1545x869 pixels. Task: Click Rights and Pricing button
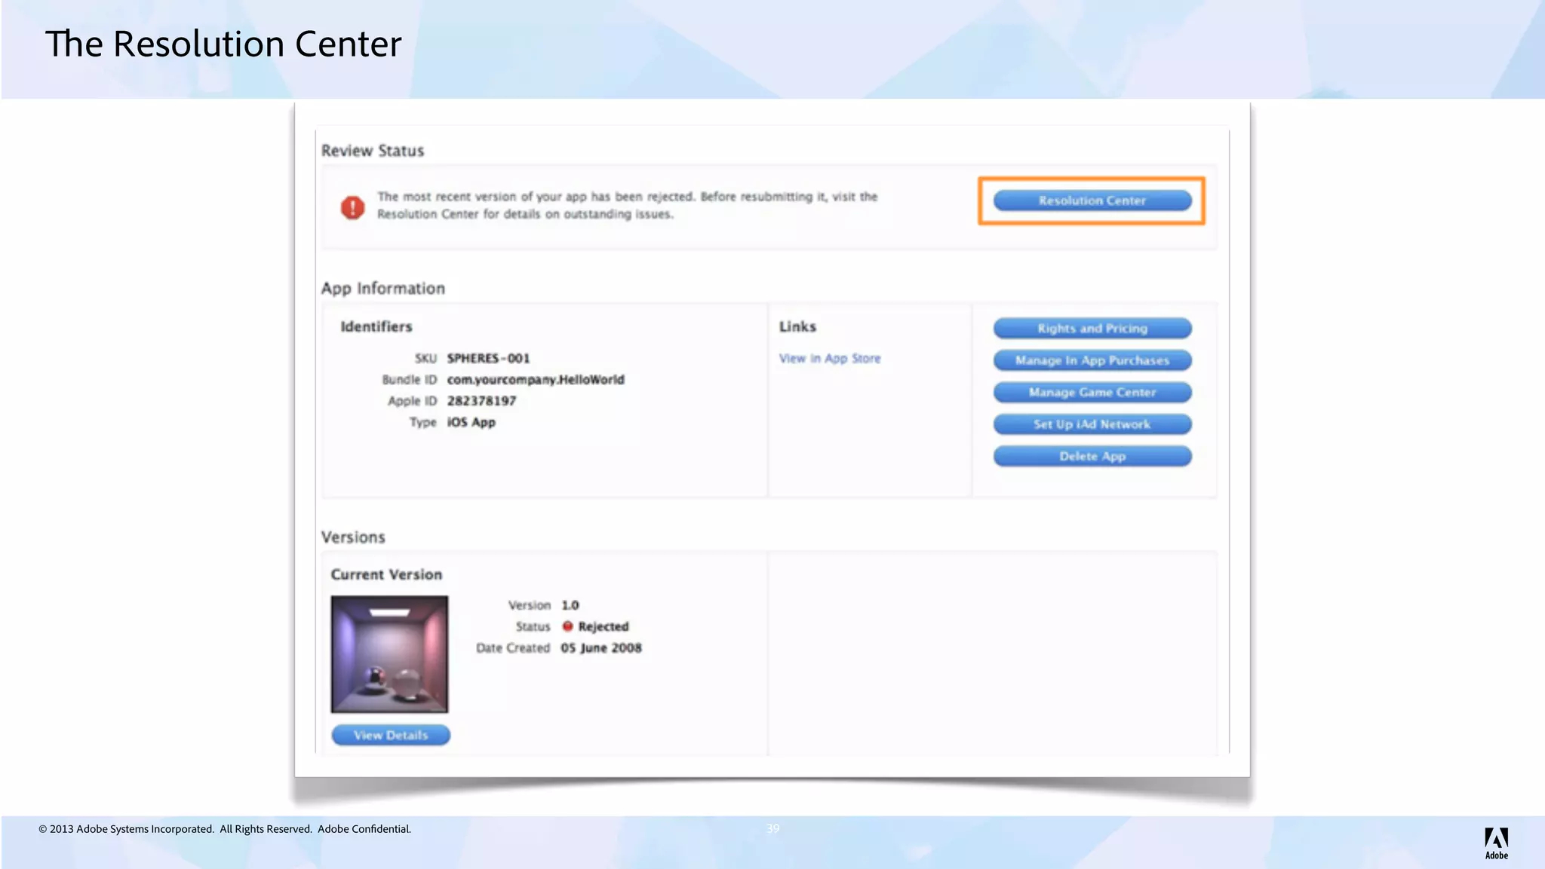tap(1092, 329)
